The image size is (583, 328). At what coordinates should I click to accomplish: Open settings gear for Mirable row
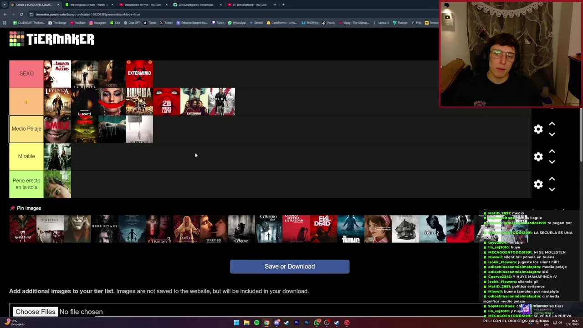pyautogui.click(x=538, y=157)
